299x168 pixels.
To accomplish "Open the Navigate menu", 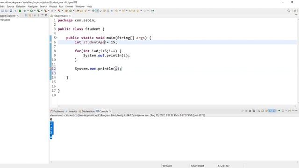I will [33, 7].
